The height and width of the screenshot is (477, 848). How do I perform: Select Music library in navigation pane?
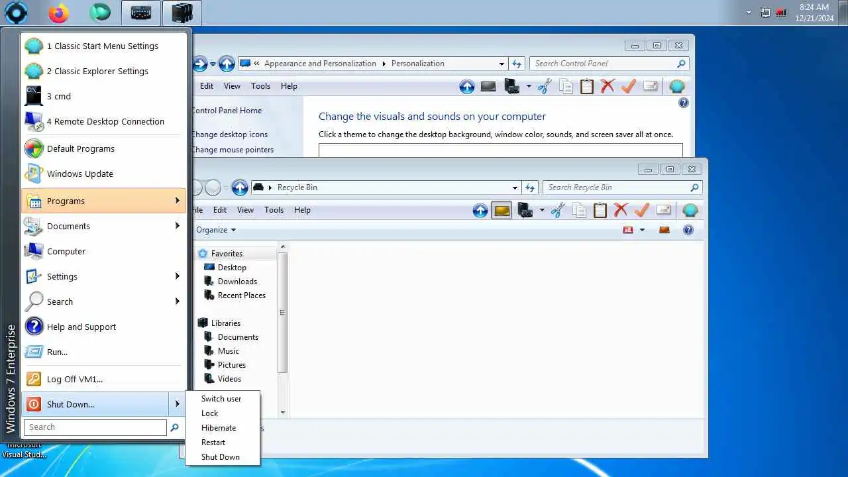click(x=228, y=351)
